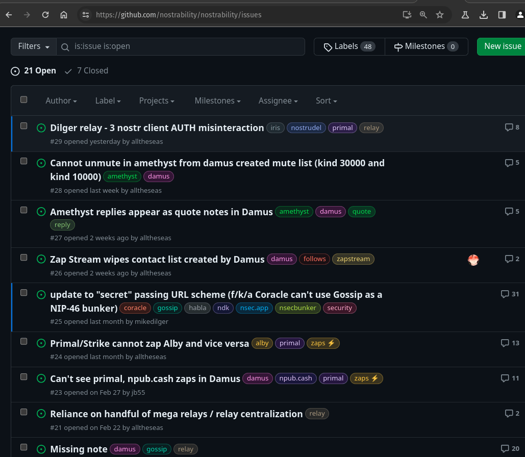Filter by the nostrudel label

(x=306, y=128)
